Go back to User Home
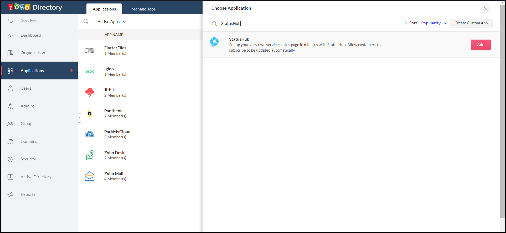Viewport: 506px width, 233px height. click(x=29, y=21)
